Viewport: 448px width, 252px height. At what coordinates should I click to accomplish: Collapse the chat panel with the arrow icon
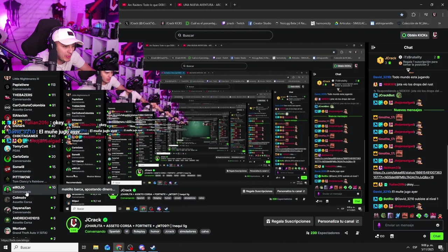tap(373, 47)
